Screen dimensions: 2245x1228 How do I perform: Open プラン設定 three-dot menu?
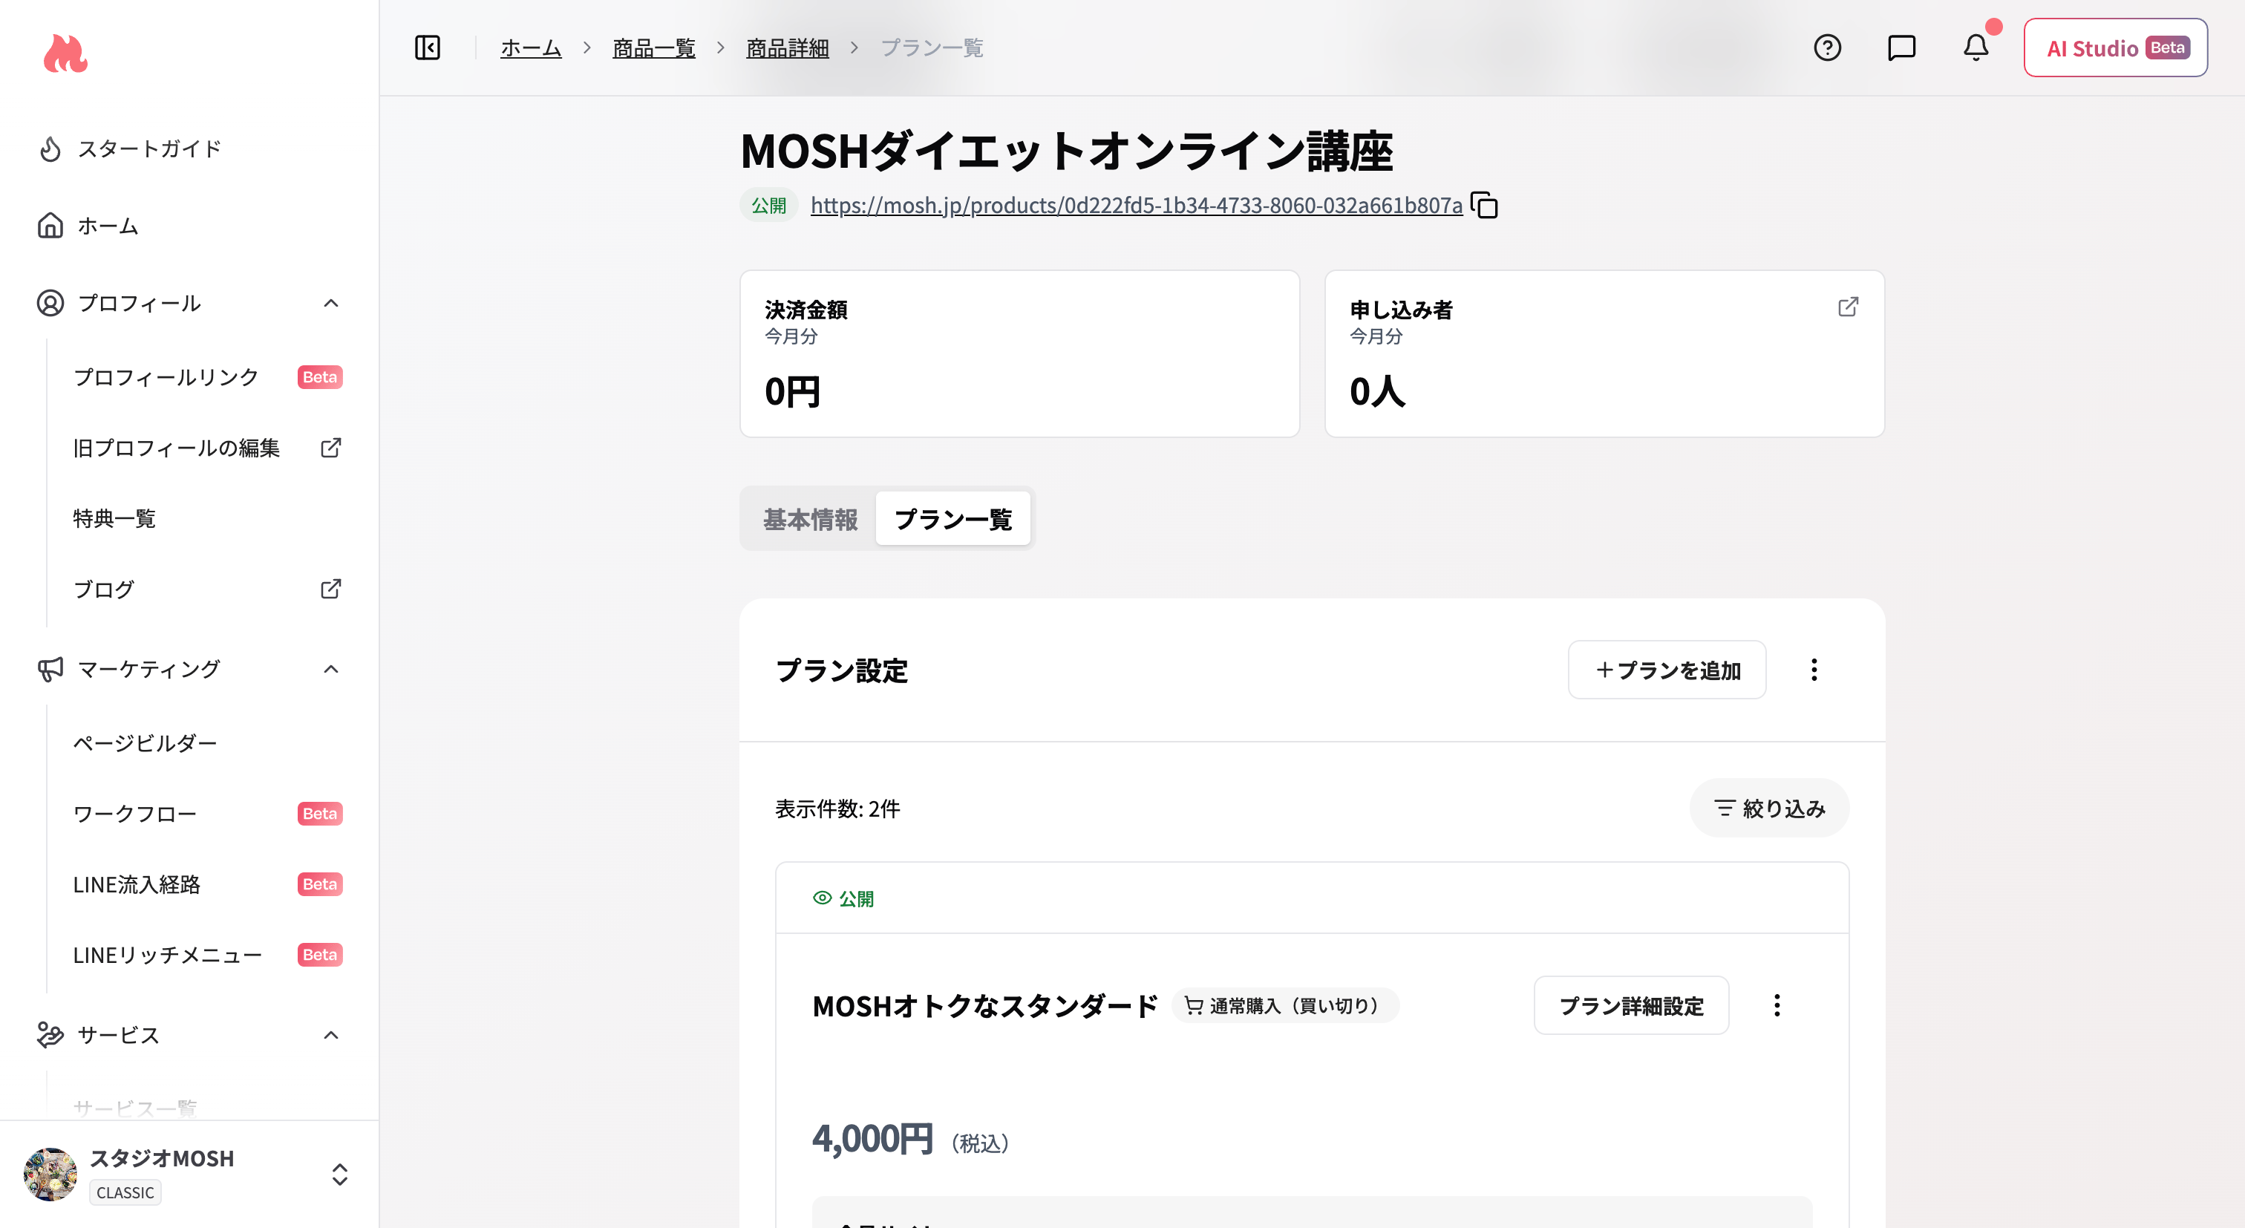(1814, 670)
